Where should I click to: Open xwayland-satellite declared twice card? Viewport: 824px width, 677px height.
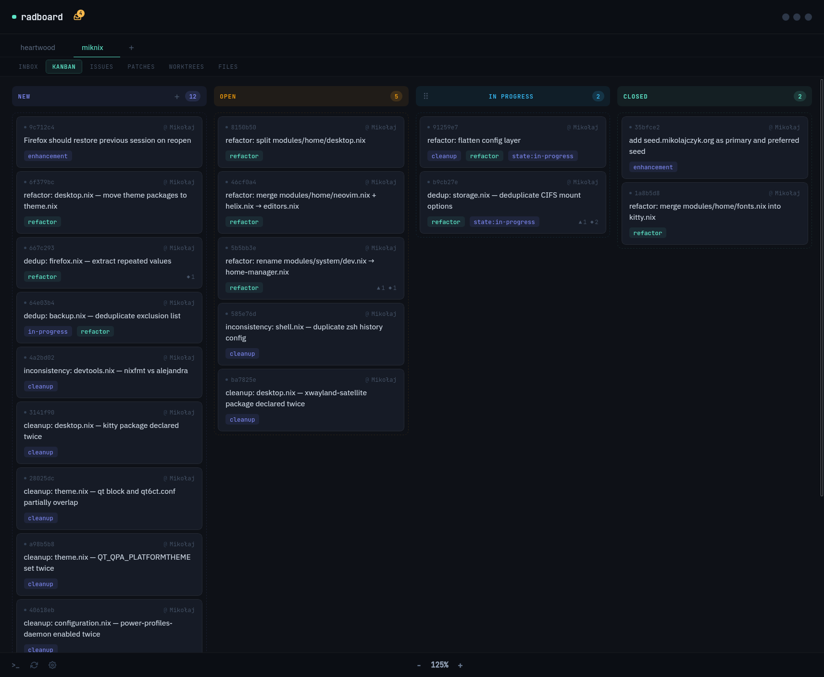(311, 400)
